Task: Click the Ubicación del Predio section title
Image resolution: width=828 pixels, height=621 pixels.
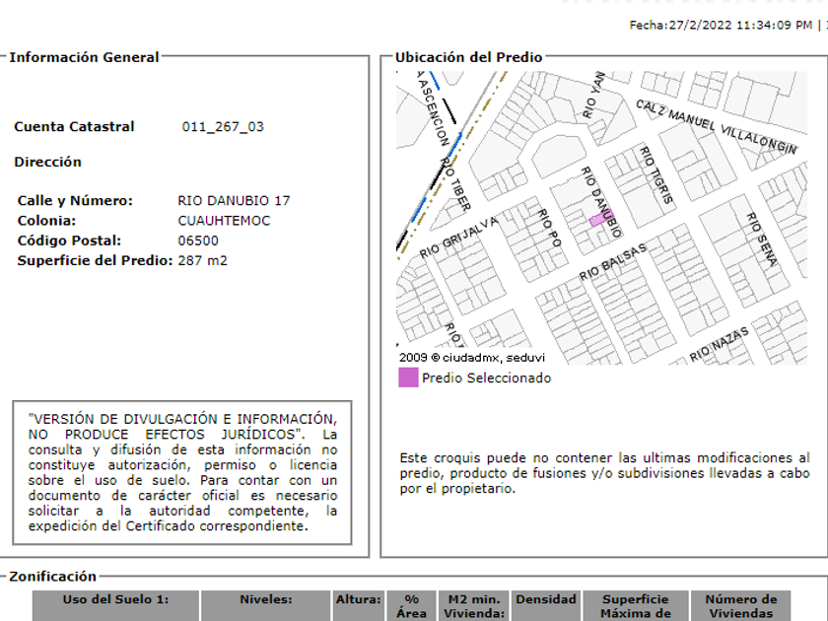Action: 468,57
